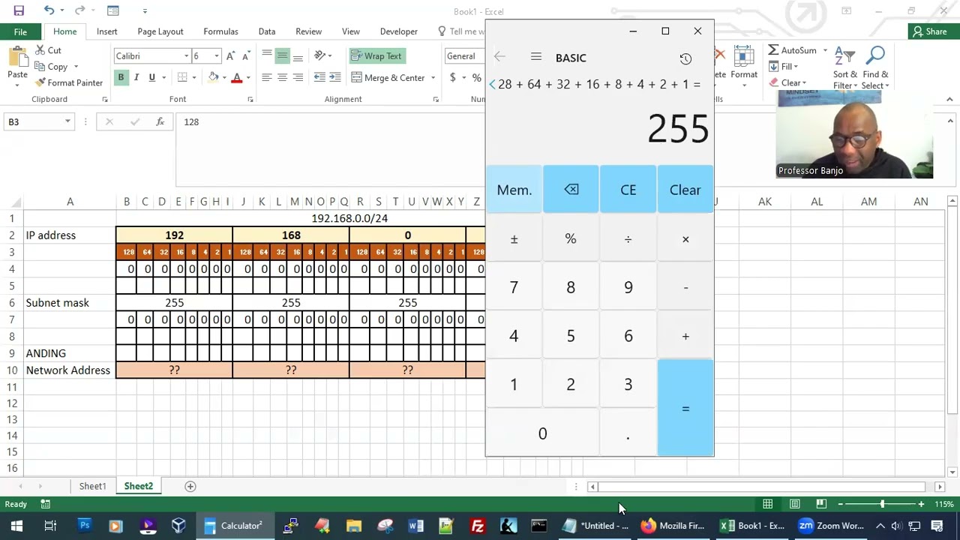Click the Share button in Excel
The width and height of the screenshot is (960, 540).
pyautogui.click(x=929, y=31)
